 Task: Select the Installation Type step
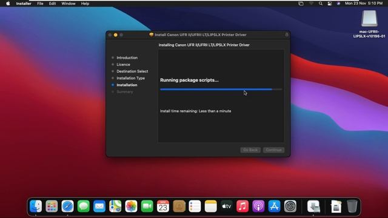(131, 78)
